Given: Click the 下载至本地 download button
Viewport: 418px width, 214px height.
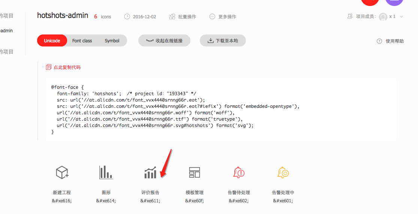Looking at the screenshot, I should click(223, 40).
